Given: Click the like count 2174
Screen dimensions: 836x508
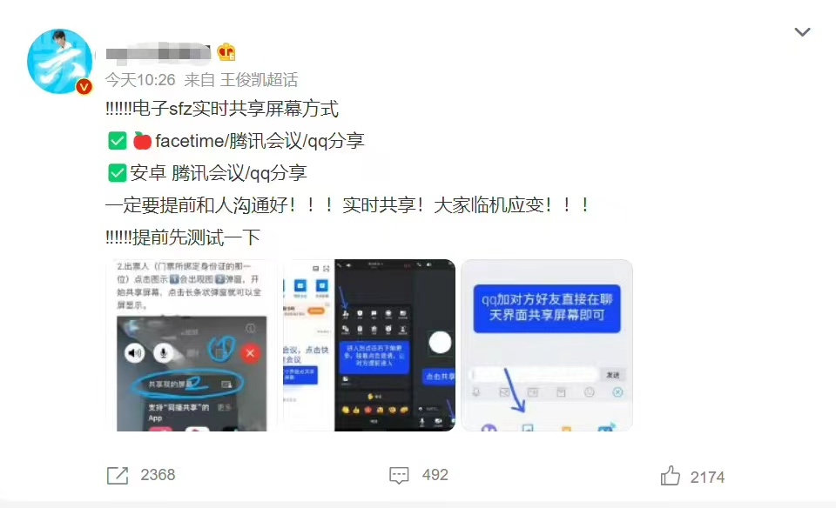Looking at the screenshot, I should click(x=707, y=477).
